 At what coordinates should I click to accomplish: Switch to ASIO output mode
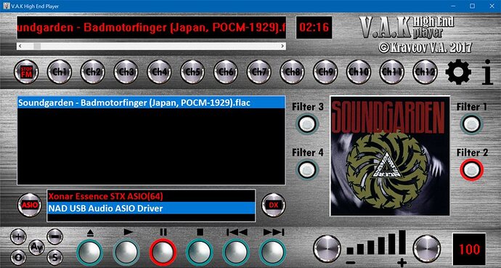[x=29, y=205]
